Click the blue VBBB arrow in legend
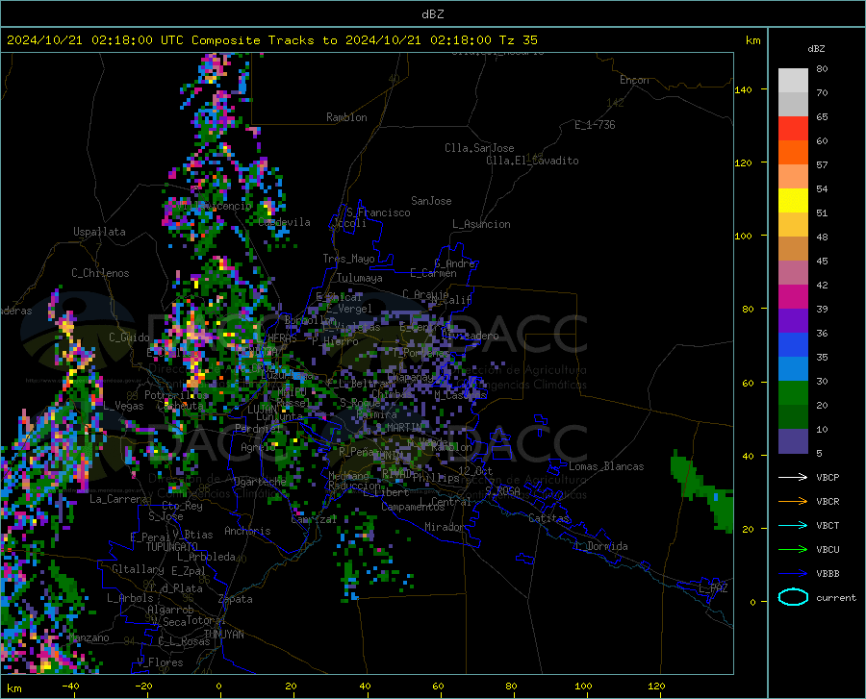This screenshot has width=866, height=699. [x=793, y=574]
